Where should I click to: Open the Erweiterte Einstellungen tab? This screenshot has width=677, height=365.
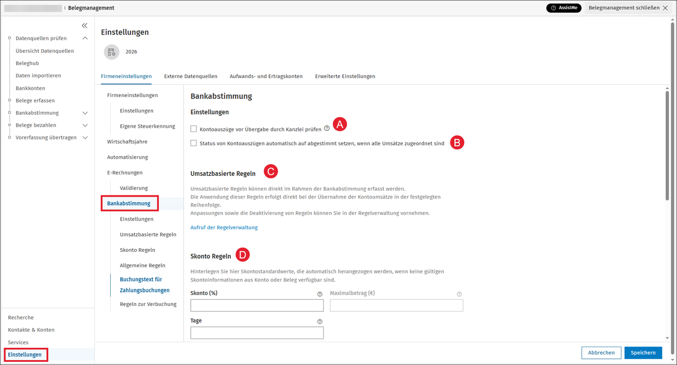345,76
